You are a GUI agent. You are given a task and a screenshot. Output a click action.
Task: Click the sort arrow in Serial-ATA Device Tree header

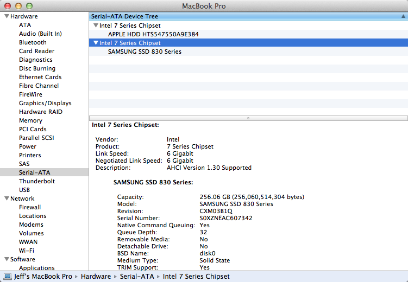pos(403,16)
